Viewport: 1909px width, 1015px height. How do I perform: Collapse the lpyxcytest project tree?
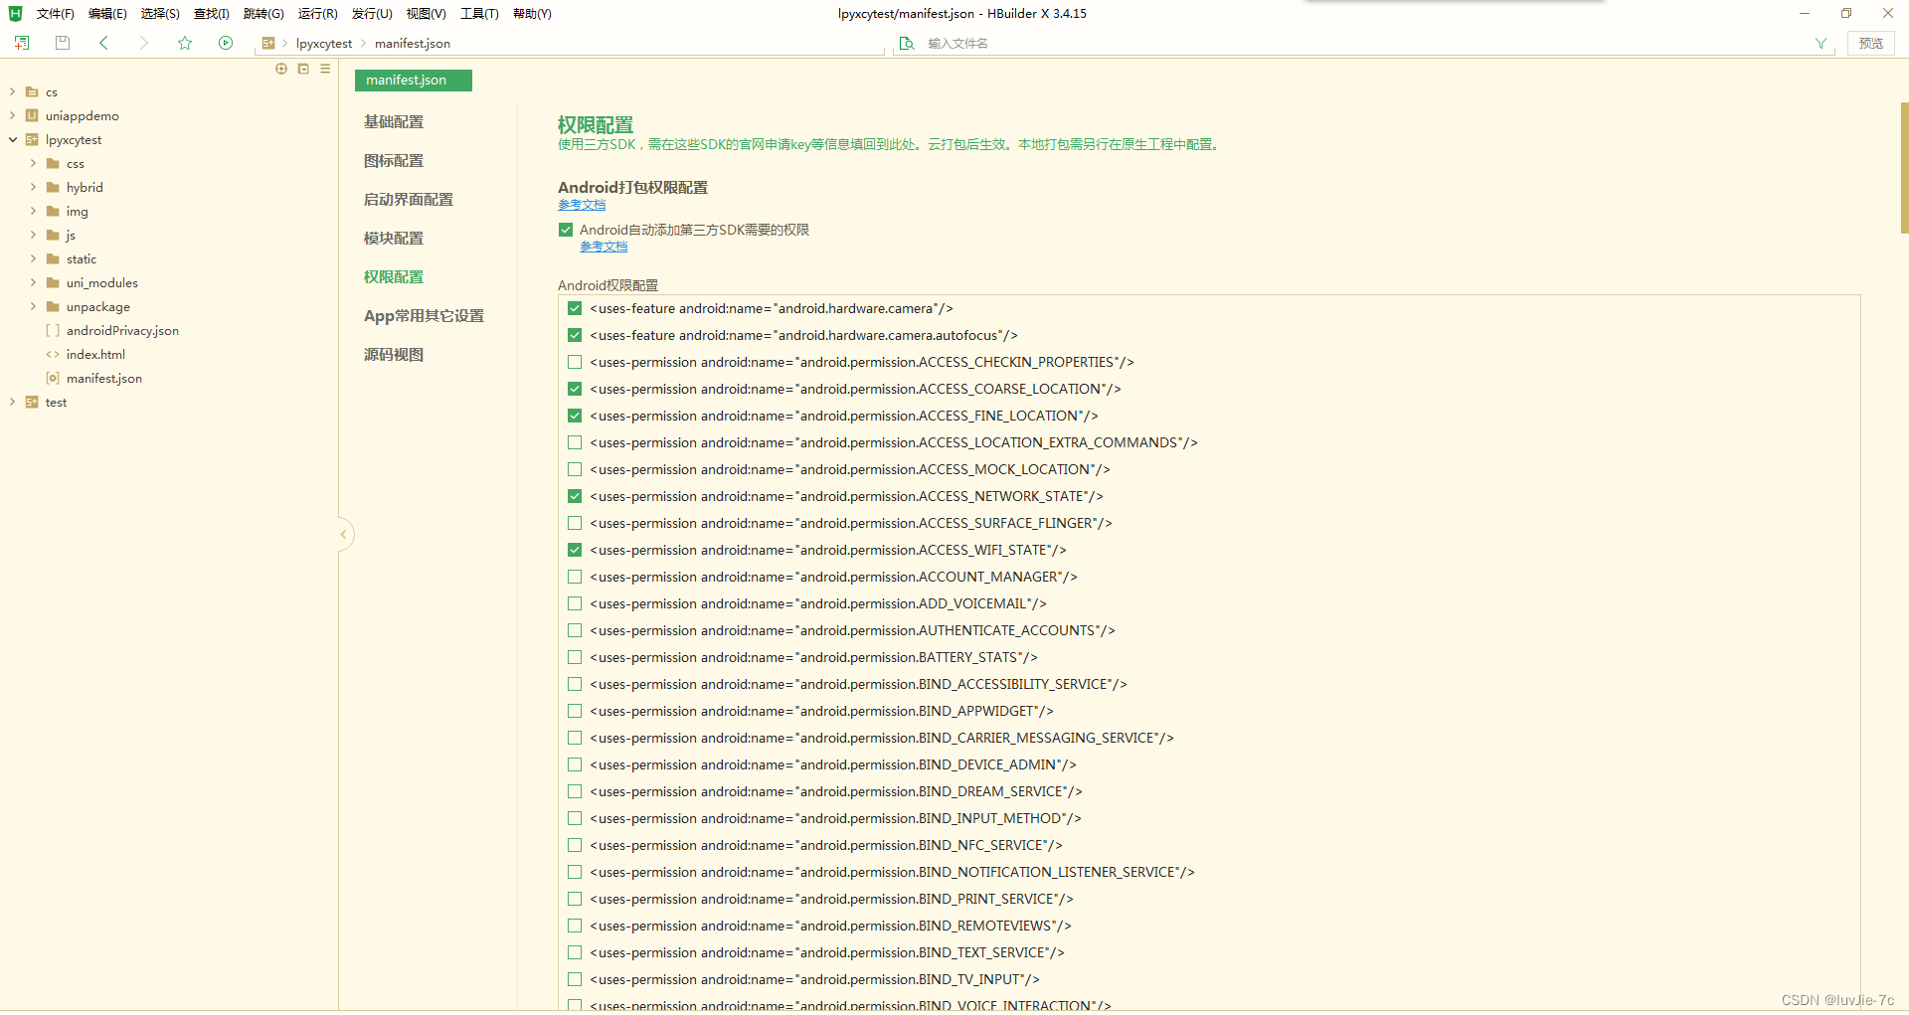click(12, 139)
